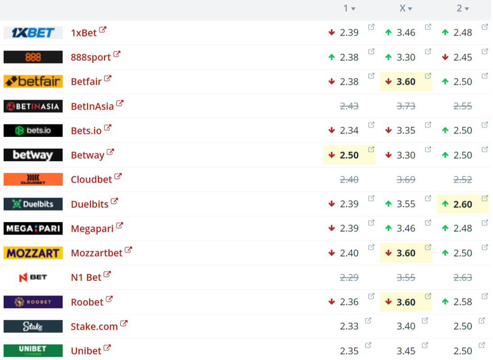The width and height of the screenshot is (493, 360).
Task: Click external link icon beside Betway name
Action: (110, 152)
